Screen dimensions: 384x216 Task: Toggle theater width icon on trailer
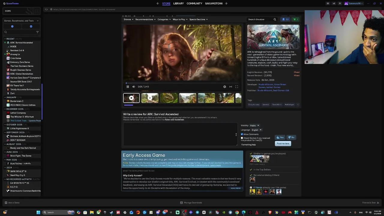coord(231,87)
